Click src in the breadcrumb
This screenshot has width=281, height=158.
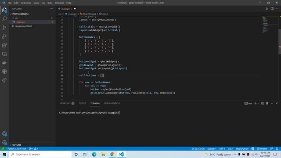tap(60, 14)
